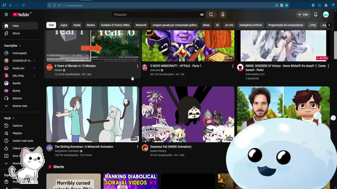Viewport: 337px width, 189px height.
Task: Play The Smiling Snowman thumbnail
Action: tap(93, 114)
